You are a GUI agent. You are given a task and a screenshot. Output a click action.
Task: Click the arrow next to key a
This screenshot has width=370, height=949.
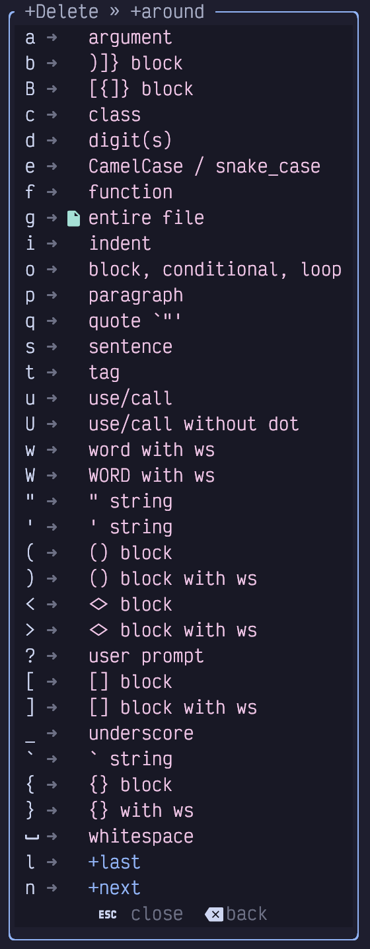coord(52,38)
